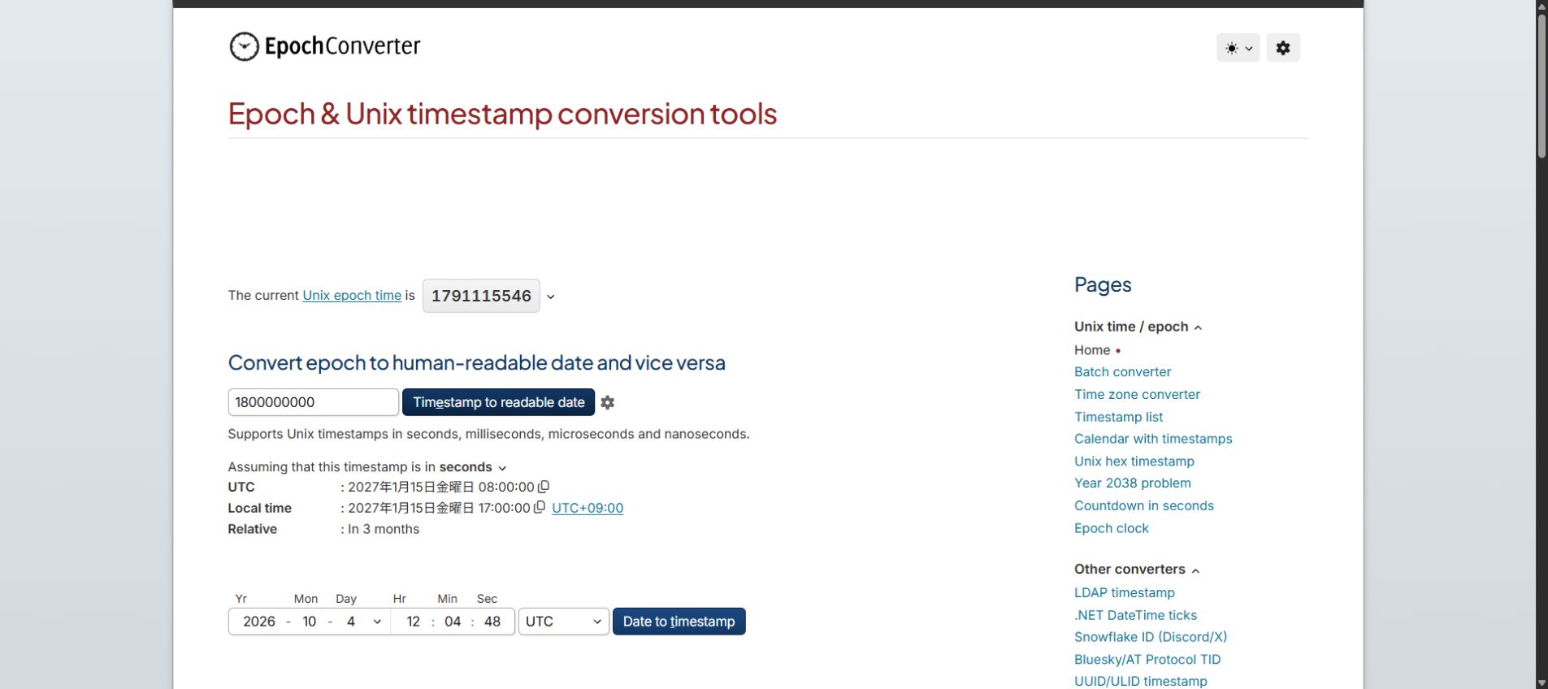
Task: Select the Home item in Pages
Action: click(x=1092, y=350)
